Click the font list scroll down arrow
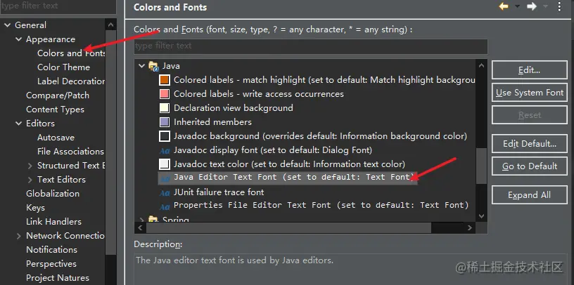 tap(481, 216)
